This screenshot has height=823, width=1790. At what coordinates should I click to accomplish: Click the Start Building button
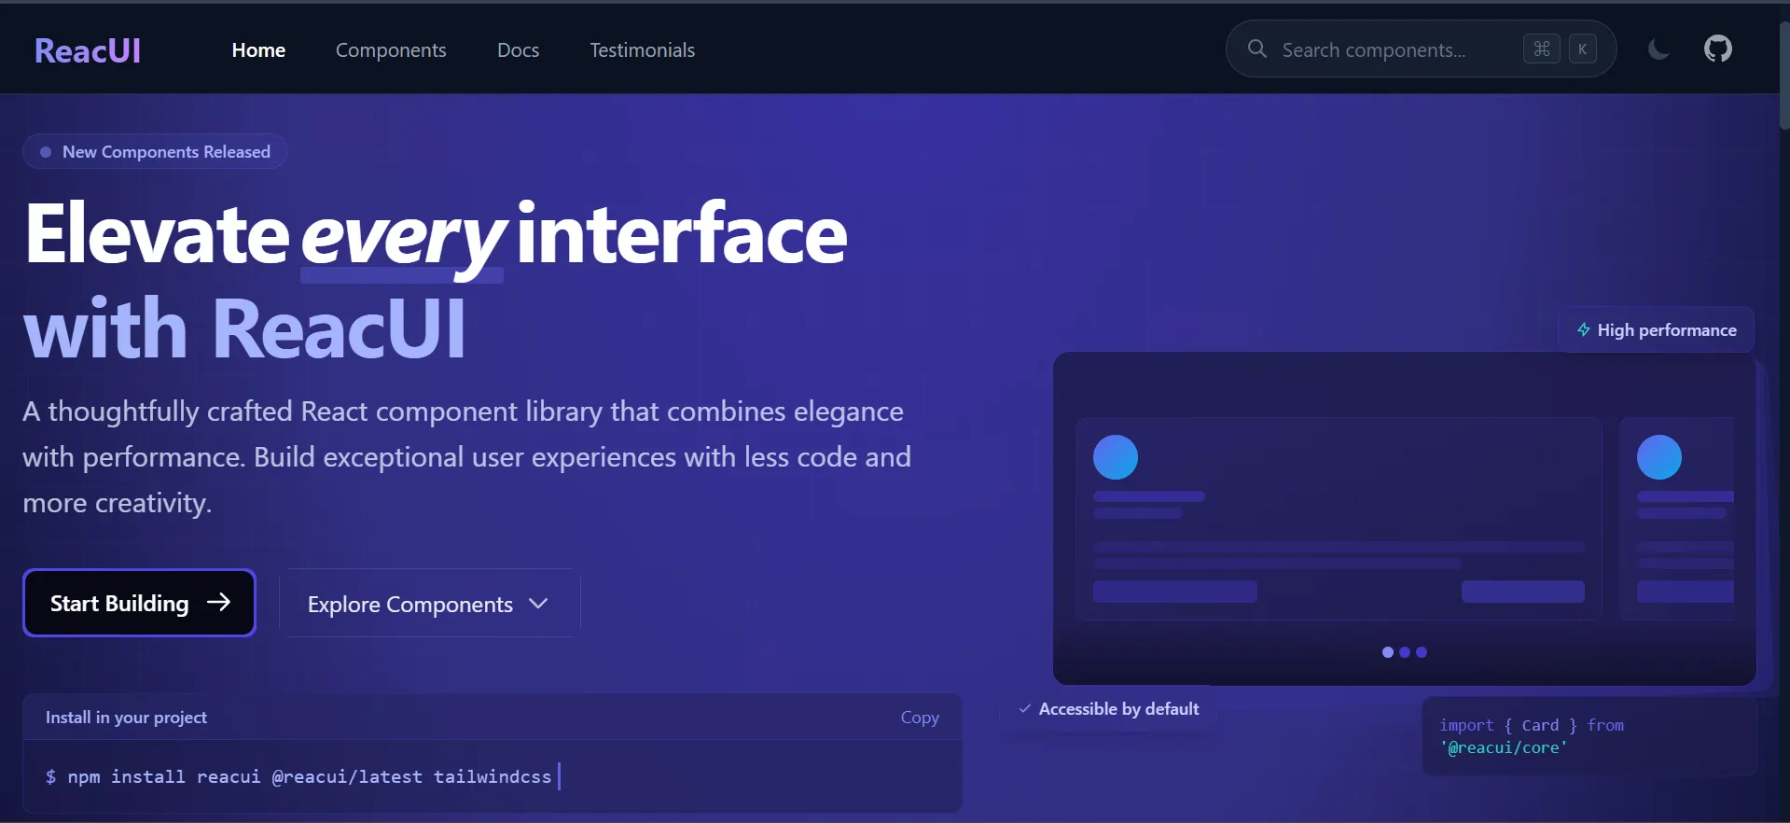click(x=139, y=603)
